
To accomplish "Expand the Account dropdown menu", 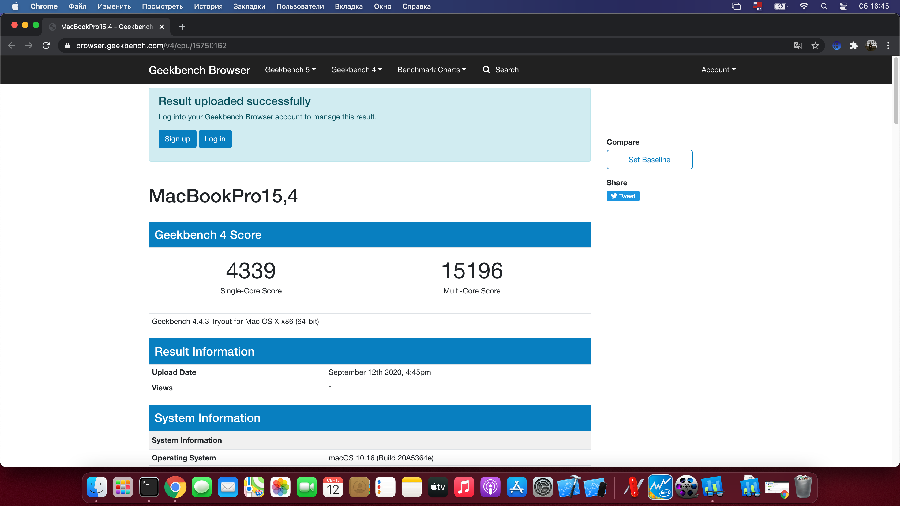I will point(718,70).
